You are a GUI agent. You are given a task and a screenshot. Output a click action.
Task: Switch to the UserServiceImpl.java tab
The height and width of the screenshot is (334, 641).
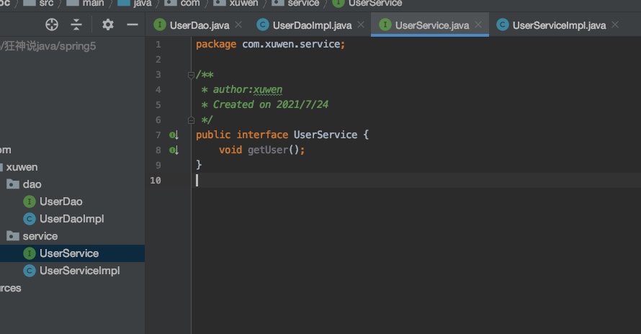[x=558, y=25]
